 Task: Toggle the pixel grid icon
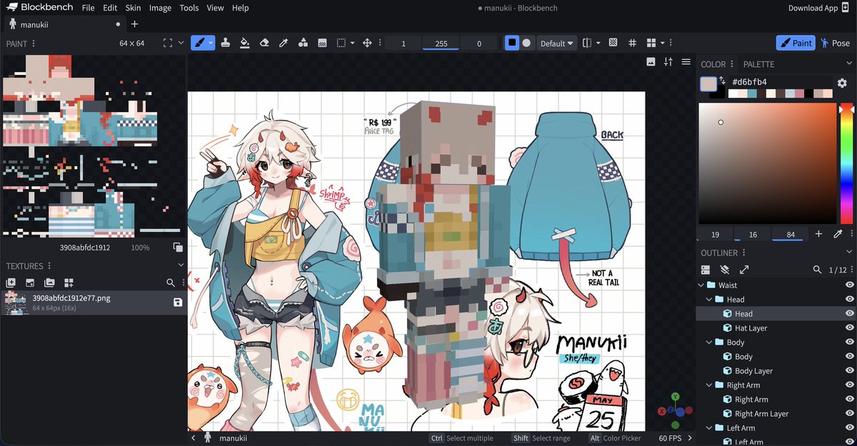pyautogui.click(x=632, y=43)
